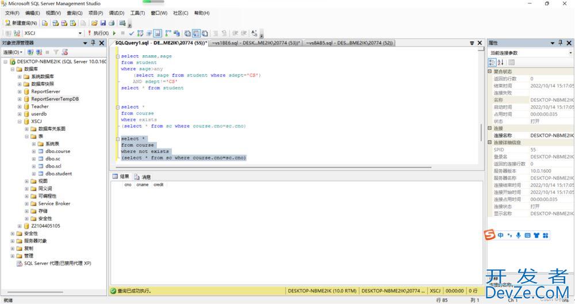Open the 查询(Q) menu
The width and height of the screenshot is (575, 305).
pos(74,13)
